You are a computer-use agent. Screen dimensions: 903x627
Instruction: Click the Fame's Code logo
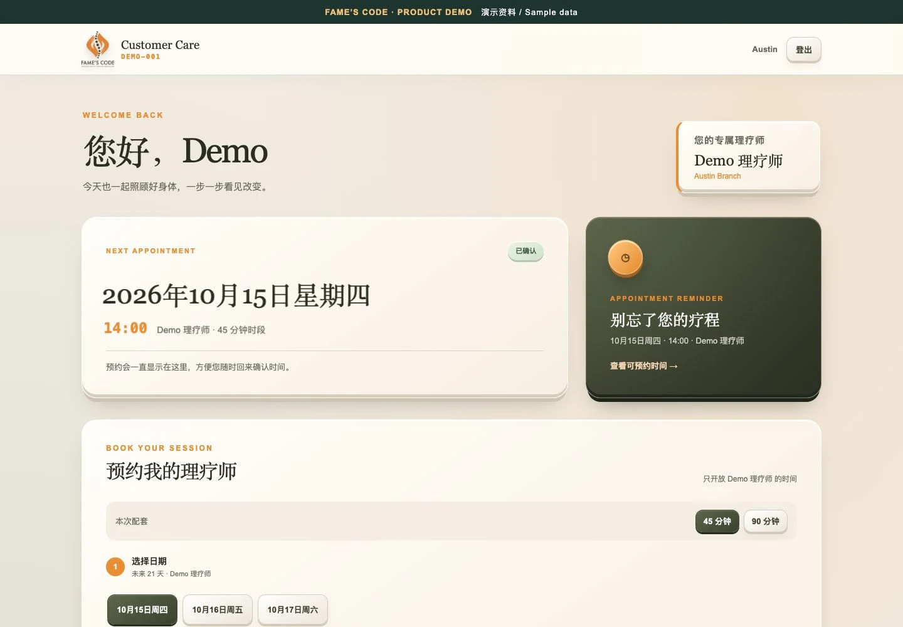pyautogui.click(x=98, y=49)
